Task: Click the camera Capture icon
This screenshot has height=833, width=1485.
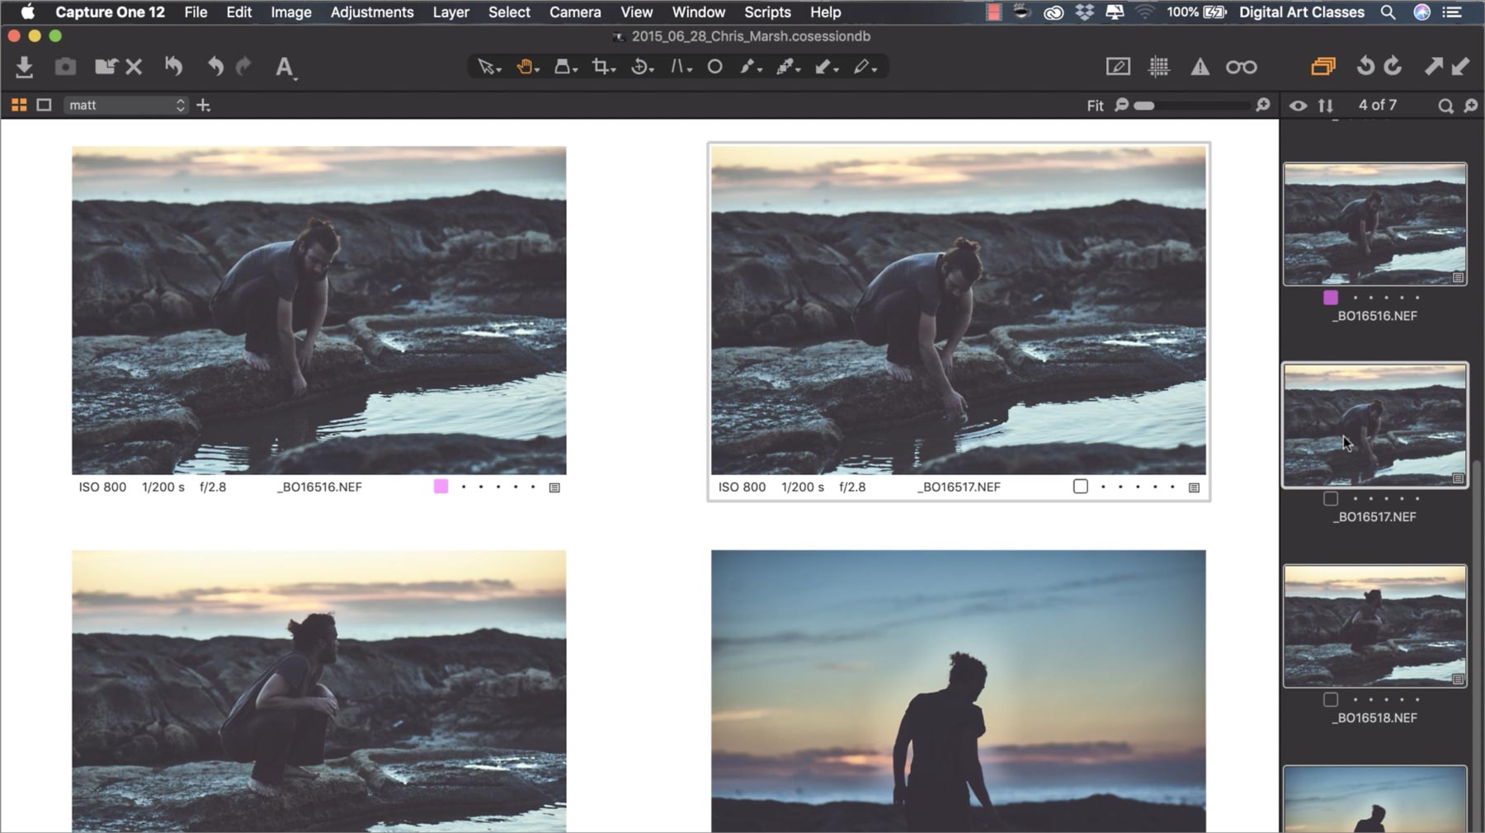Action: point(65,67)
